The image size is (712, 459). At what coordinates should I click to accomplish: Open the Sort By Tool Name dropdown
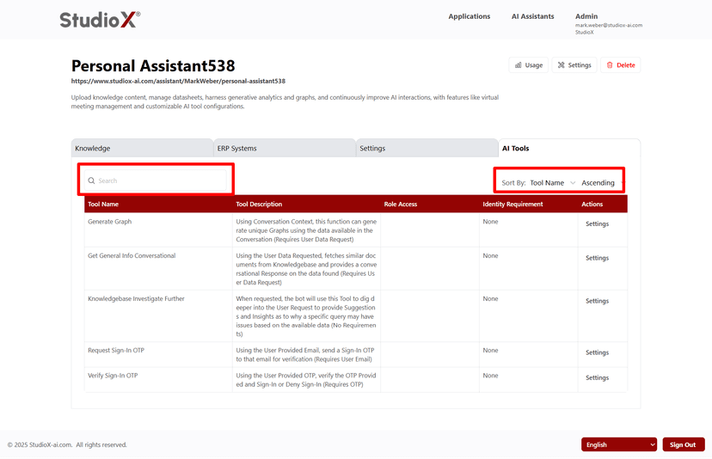pyautogui.click(x=553, y=182)
